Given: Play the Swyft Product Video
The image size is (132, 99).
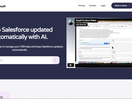Looking at the screenshot, I should [x=71, y=65].
